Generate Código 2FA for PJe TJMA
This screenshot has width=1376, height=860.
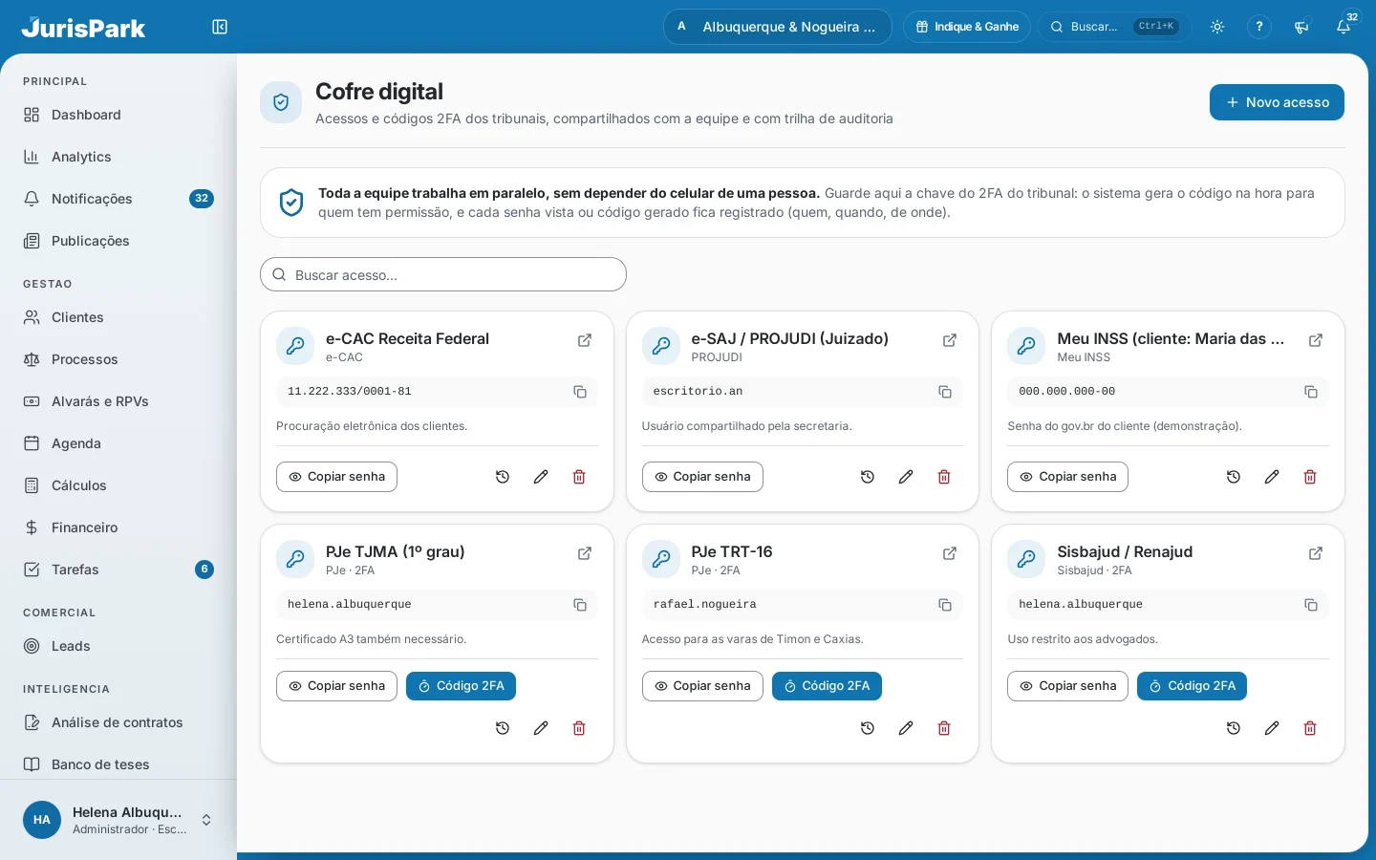point(461,686)
